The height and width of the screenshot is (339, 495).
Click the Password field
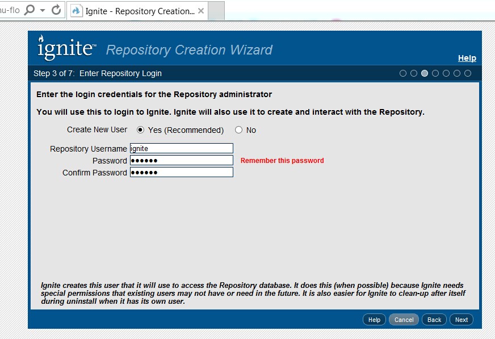(182, 160)
